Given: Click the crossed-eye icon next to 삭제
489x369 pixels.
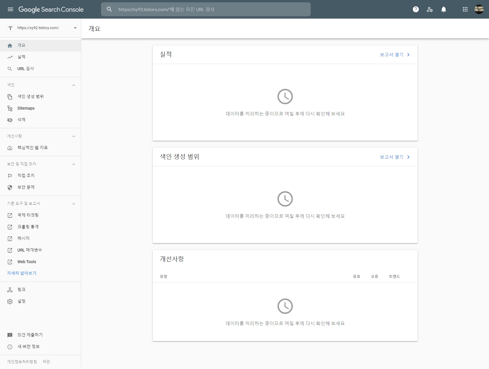Looking at the screenshot, I should (10, 120).
